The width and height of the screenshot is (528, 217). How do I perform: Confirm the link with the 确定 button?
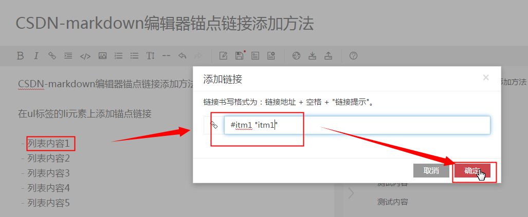coord(472,171)
